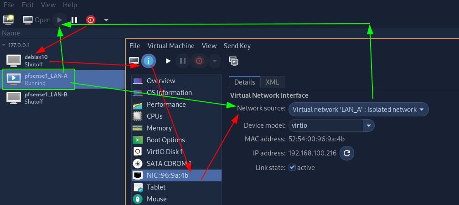Open the Send Key menu
The width and height of the screenshot is (459, 205).
tap(237, 46)
